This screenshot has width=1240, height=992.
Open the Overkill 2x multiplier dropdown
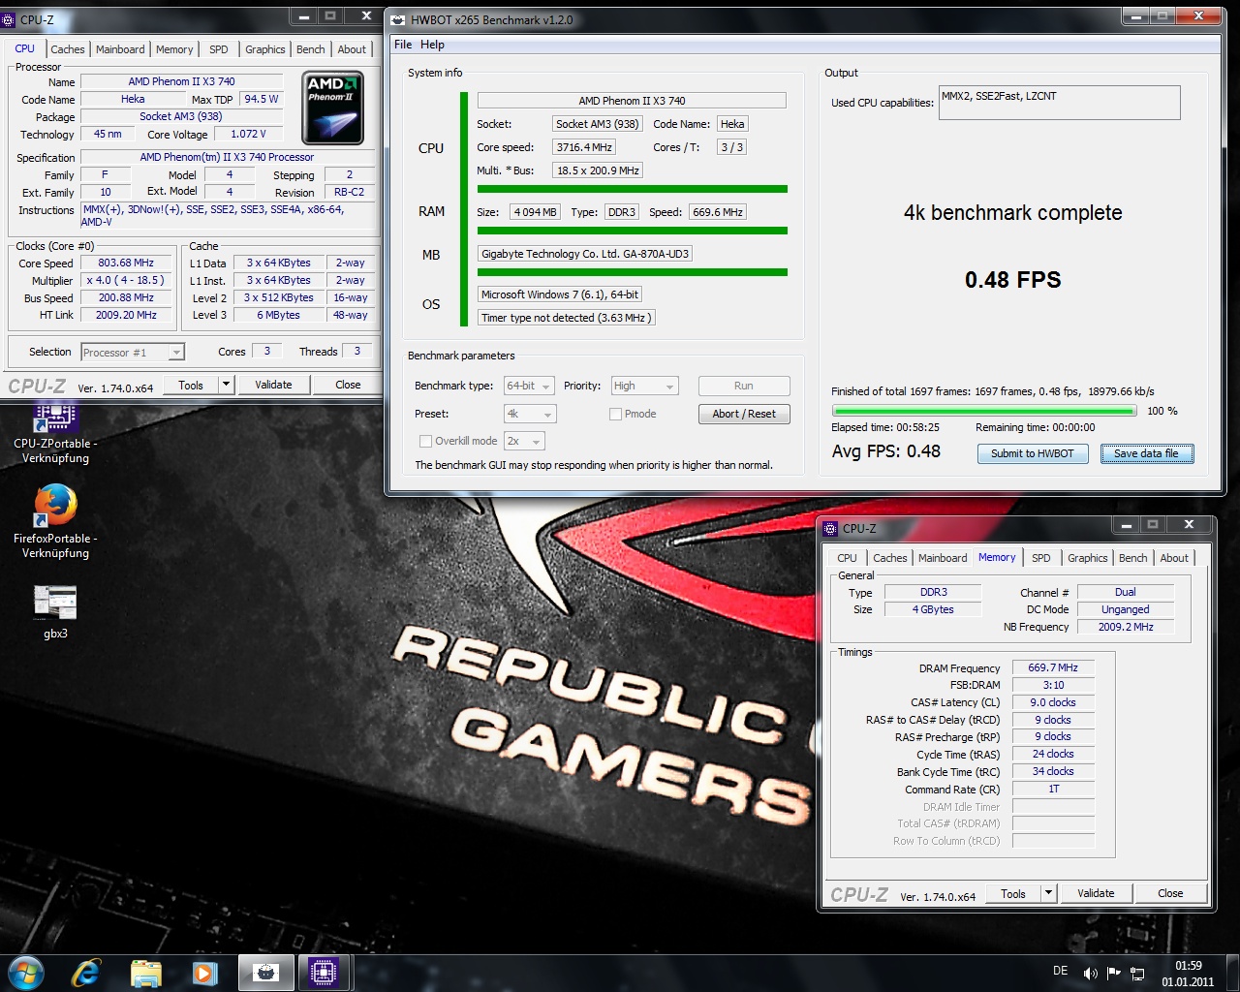pos(524,441)
